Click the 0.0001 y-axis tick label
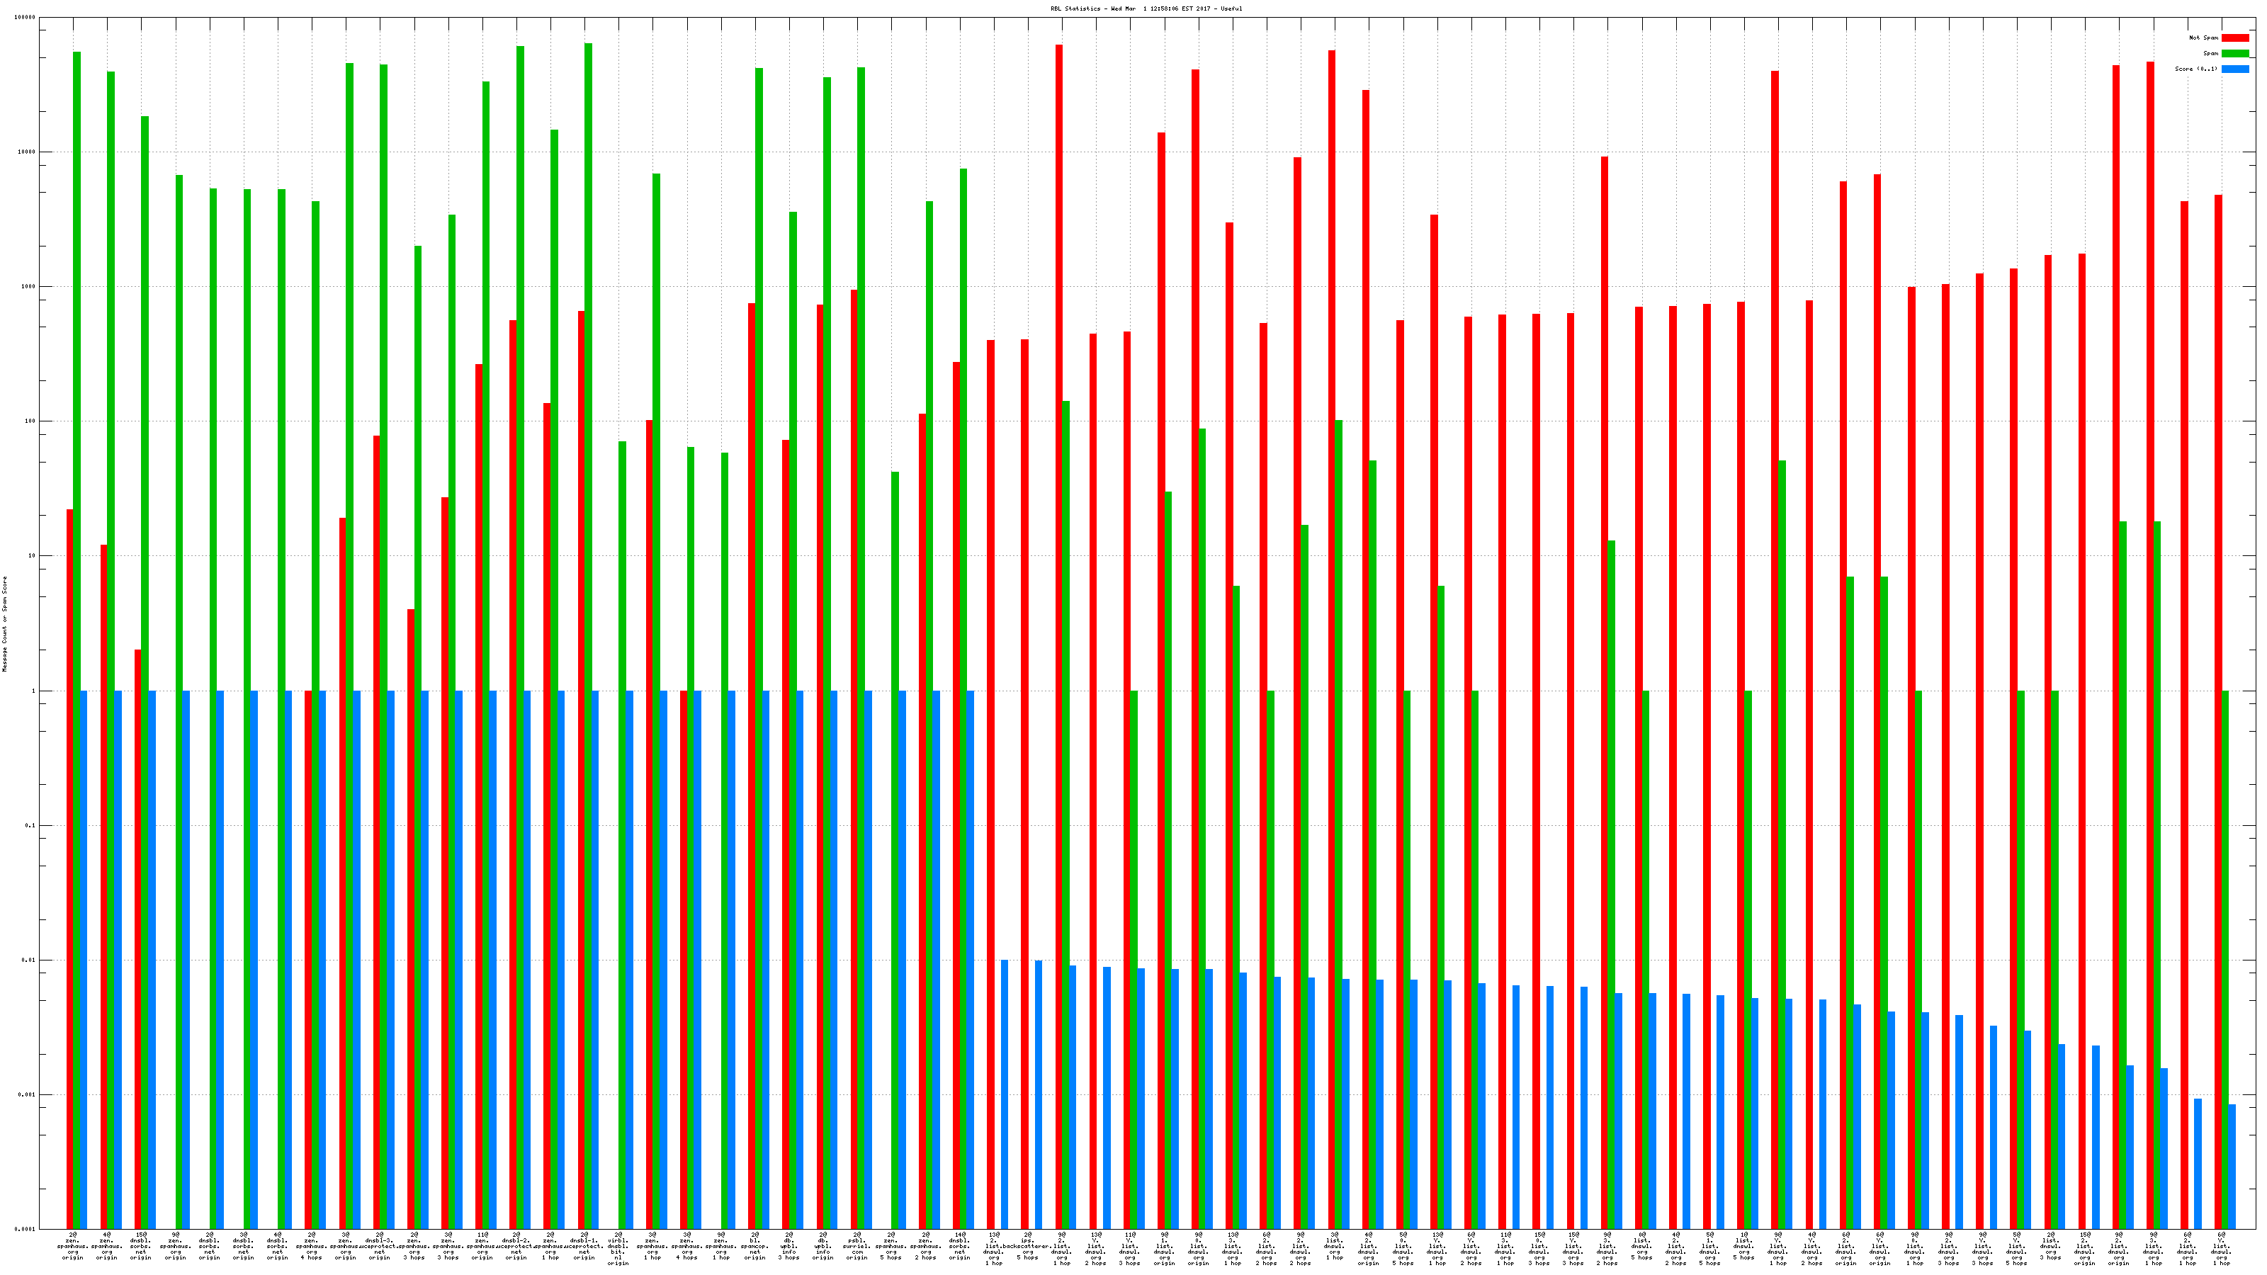 tap(26, 1229)
